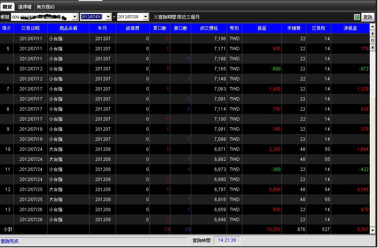Select the row 5 profit value 850

pyautogui.click(x=277, y=49)
